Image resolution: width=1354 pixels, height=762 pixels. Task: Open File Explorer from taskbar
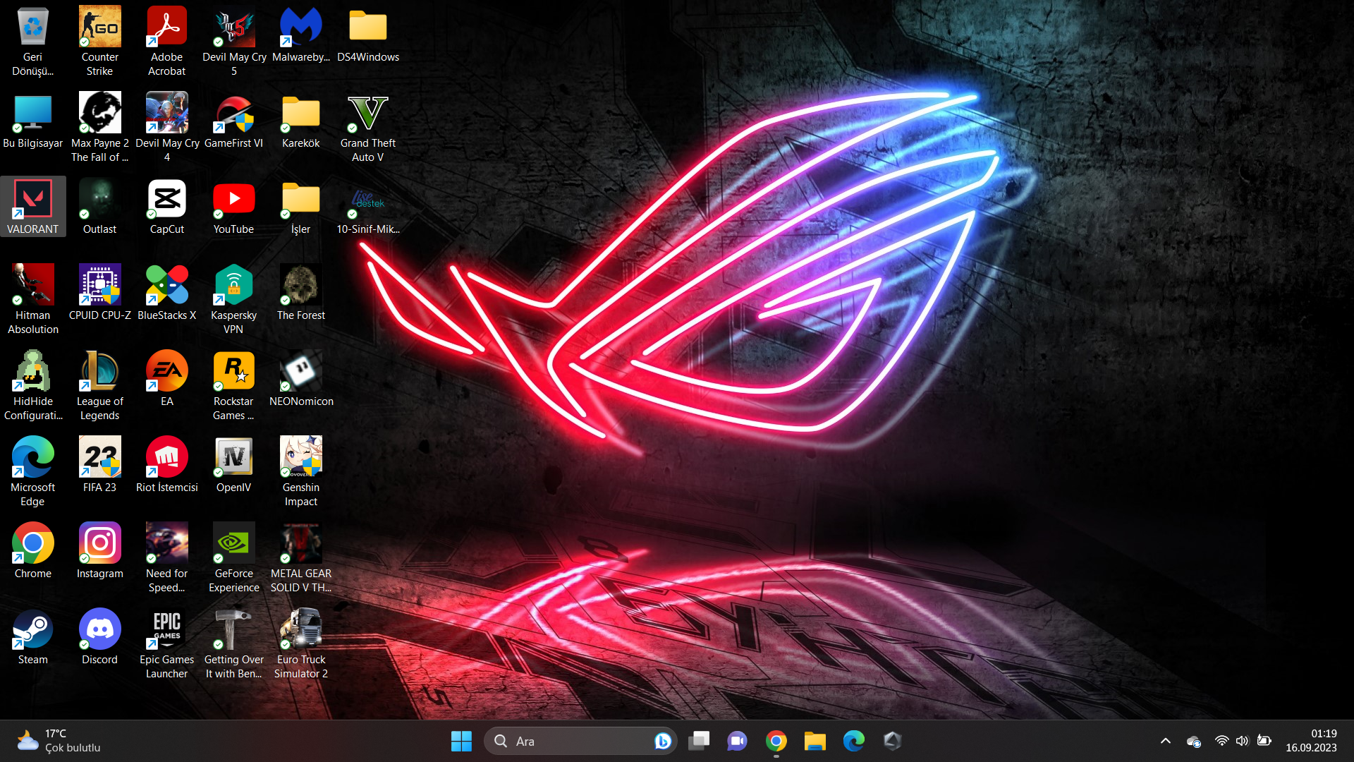[815, 741]
